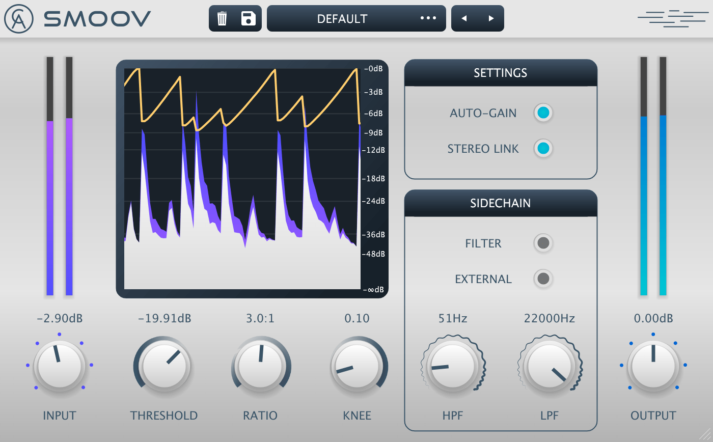The height and width of the screenshot is (442, 713).
Task: Click the RATIO label under its knob
Action: coord(260,416)
